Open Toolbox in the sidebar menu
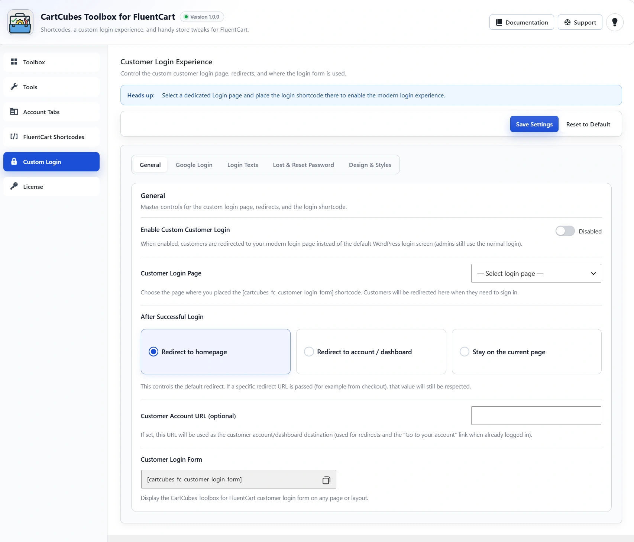634x542 pixels. point(52,62)
